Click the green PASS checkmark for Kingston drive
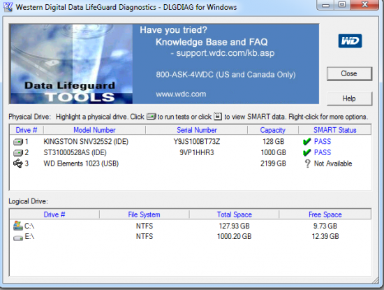 (307, 141)
